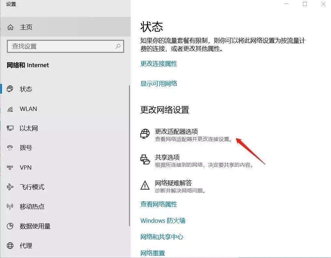Open 更改适配器选项
This screenshot has width=331, height=258.
pyautogui.click(x=186, y=135)
